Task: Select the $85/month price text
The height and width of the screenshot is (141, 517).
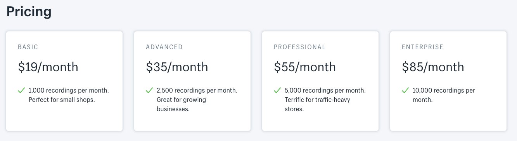Action: coord(433,67)
